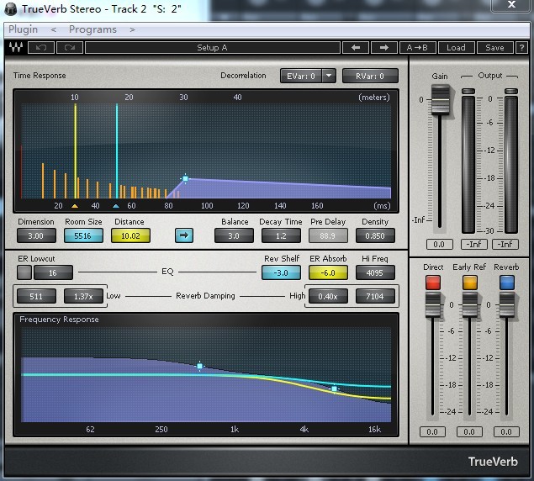Select the cyan Room Size marker triangle on time axis
This screenshot has height=481, width=534.
[116, 206]
